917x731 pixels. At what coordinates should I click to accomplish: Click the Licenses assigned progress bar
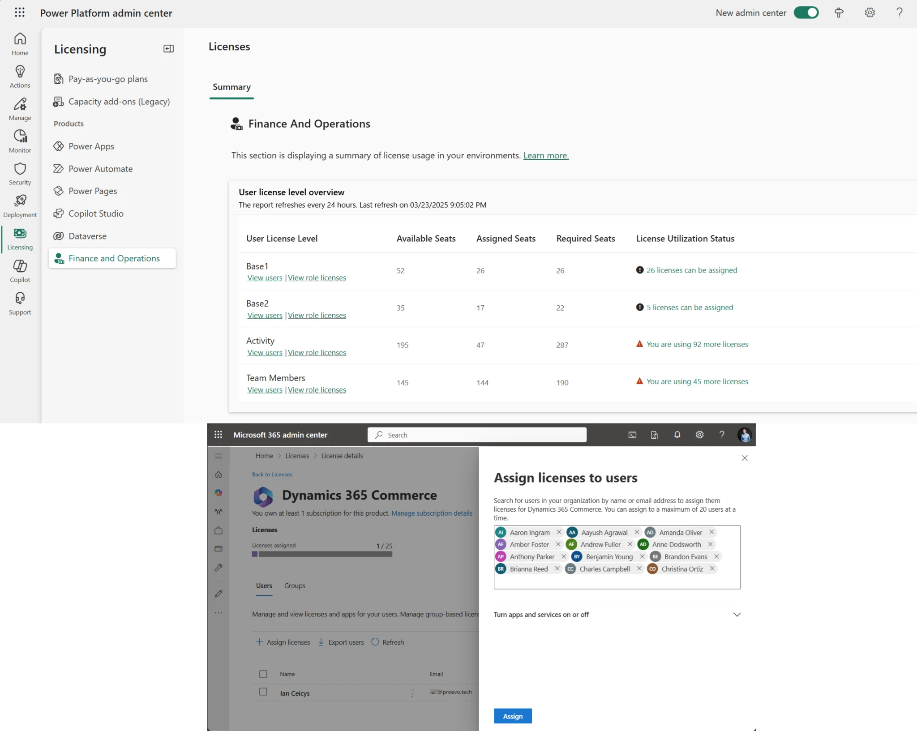pos(322,554)
